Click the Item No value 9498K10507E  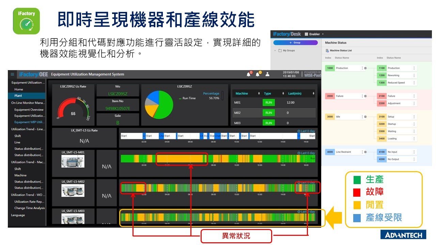point(118,109)
